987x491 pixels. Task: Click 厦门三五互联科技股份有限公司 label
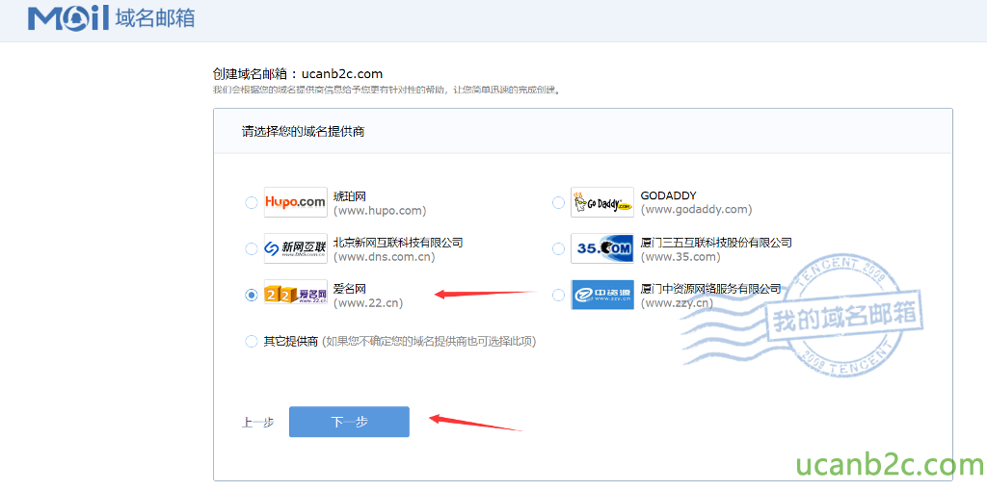point(716,242)
